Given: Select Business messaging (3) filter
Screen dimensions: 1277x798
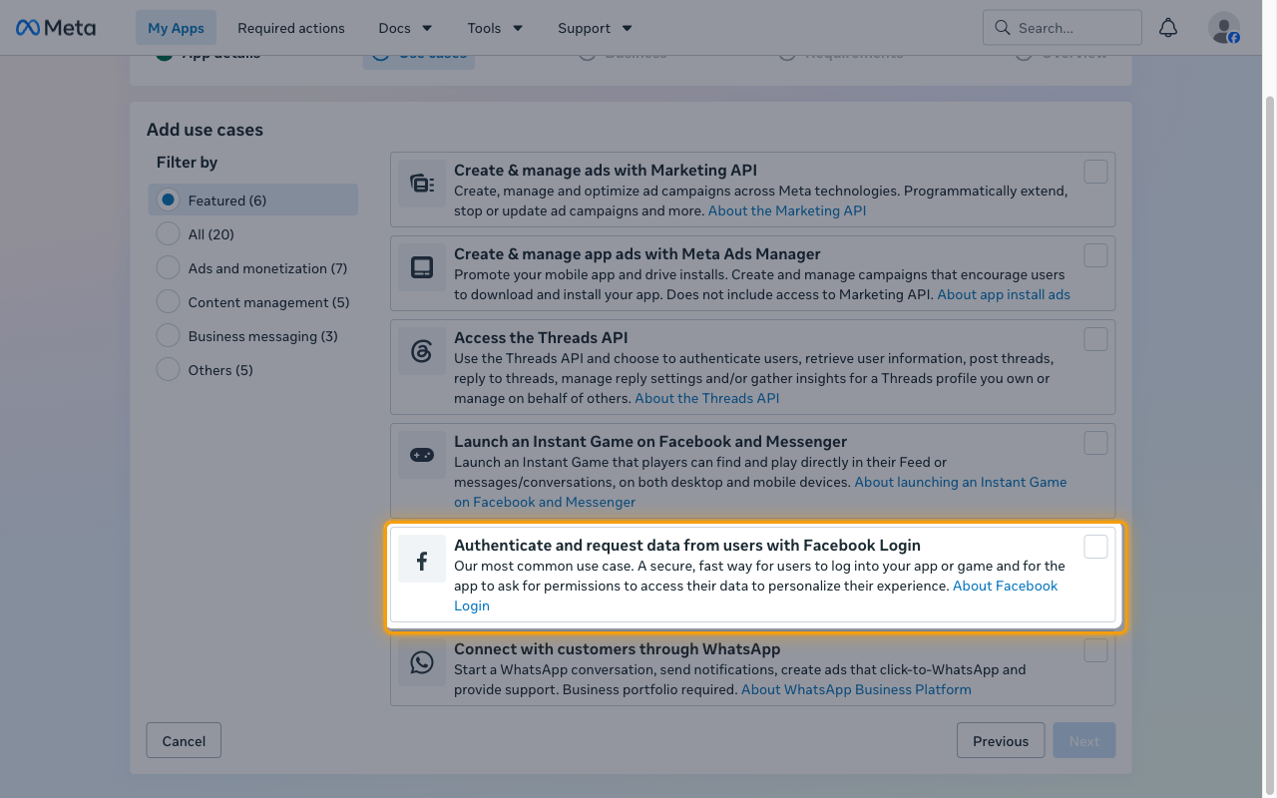Looking at the screenshot, I should (x=253, y=336).
